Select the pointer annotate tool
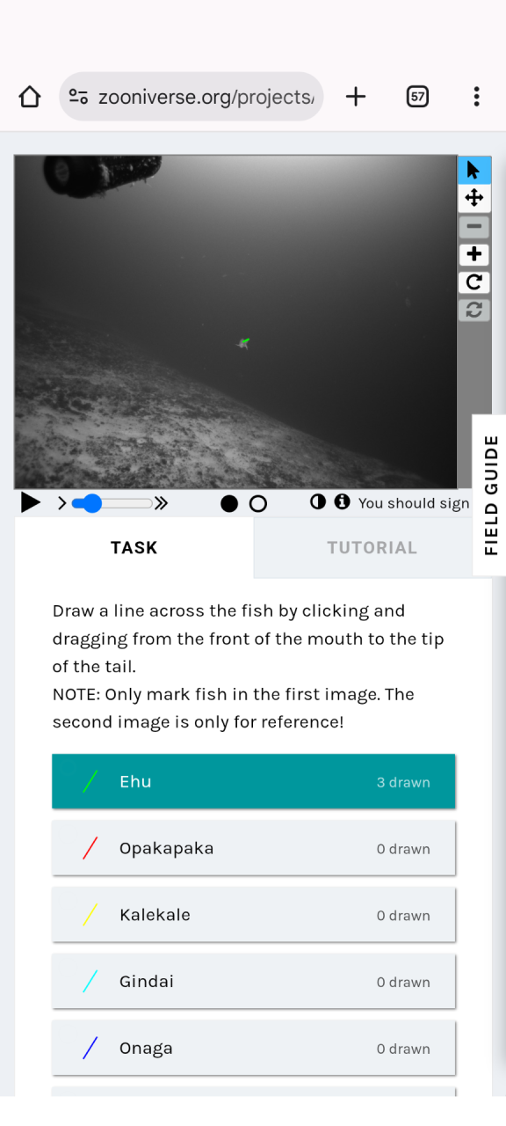 coord(474,170)
